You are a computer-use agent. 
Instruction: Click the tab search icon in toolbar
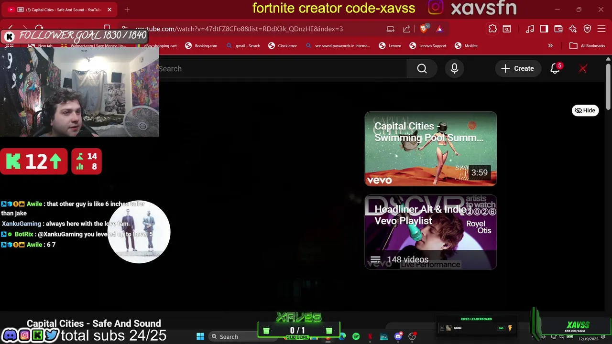(x=507, y=29)
